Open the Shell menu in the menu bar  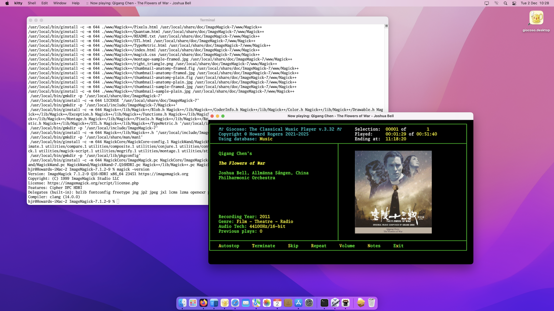(32, 3)
